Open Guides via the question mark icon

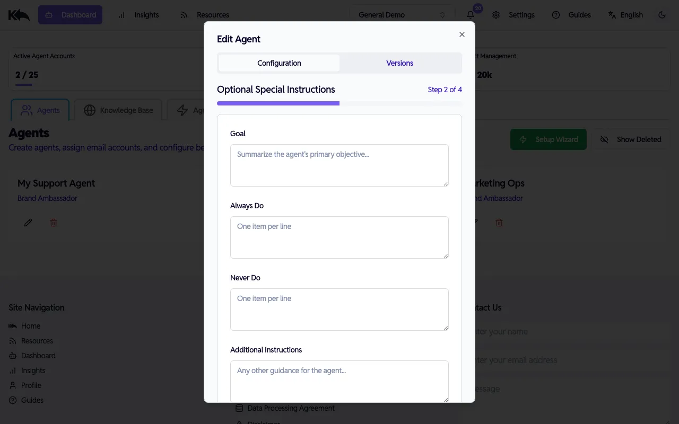click(556, 15)
